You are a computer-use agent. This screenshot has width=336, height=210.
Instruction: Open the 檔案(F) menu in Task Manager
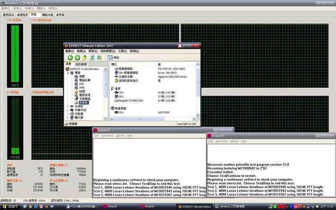5,8
